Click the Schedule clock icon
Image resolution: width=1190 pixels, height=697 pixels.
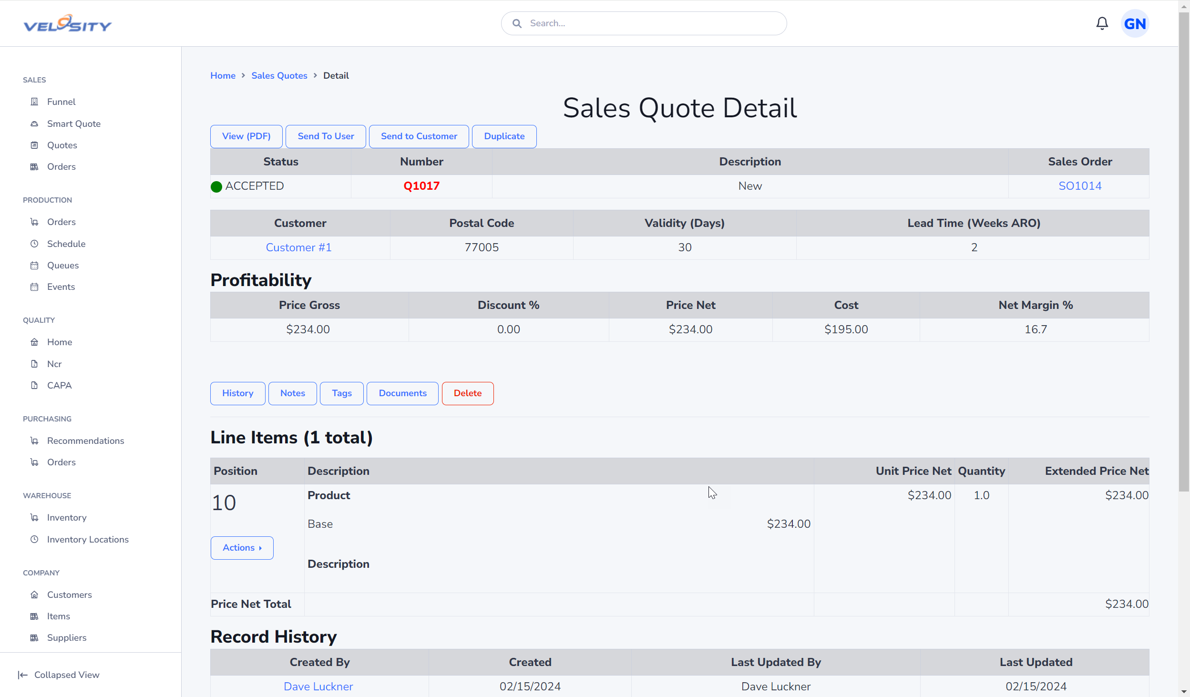pos(34,244)
